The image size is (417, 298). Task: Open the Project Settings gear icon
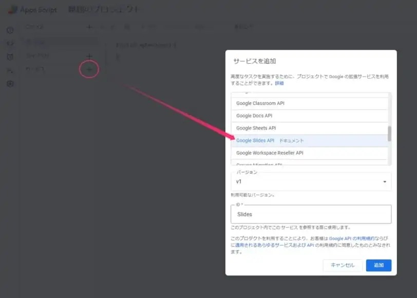[x=10, y=84]
